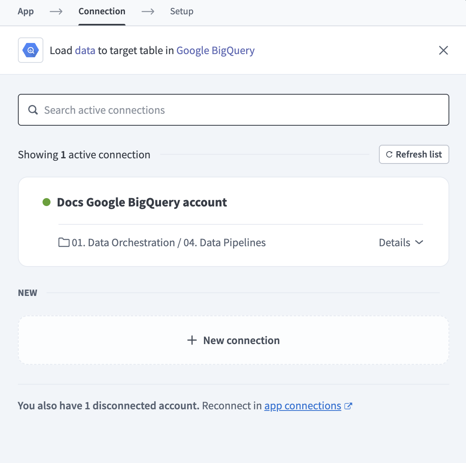Screen dimensions: 466x463
Task: Click the external-link icon after app connections
Action: click(x=349, y=406)
